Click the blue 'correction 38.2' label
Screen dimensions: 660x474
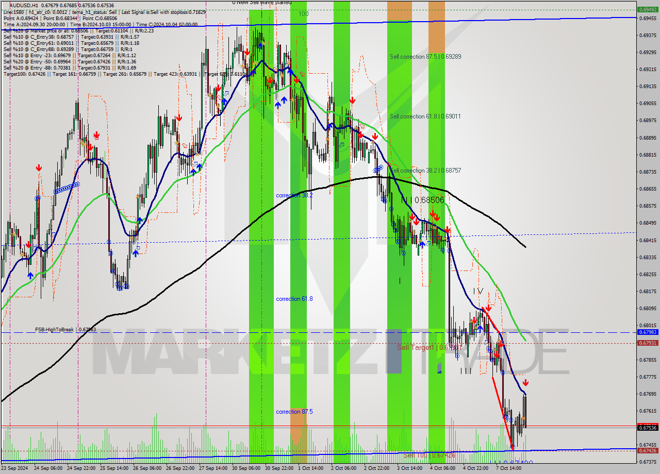tap(294, 196)
